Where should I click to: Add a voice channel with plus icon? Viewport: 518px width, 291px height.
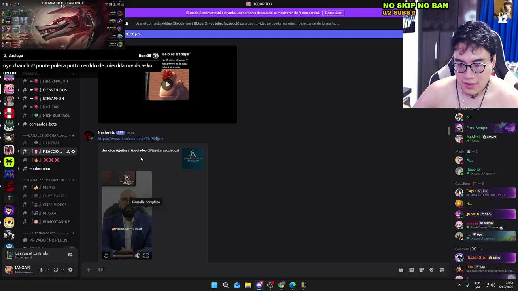pyautogui.click(x=73, y=233)
